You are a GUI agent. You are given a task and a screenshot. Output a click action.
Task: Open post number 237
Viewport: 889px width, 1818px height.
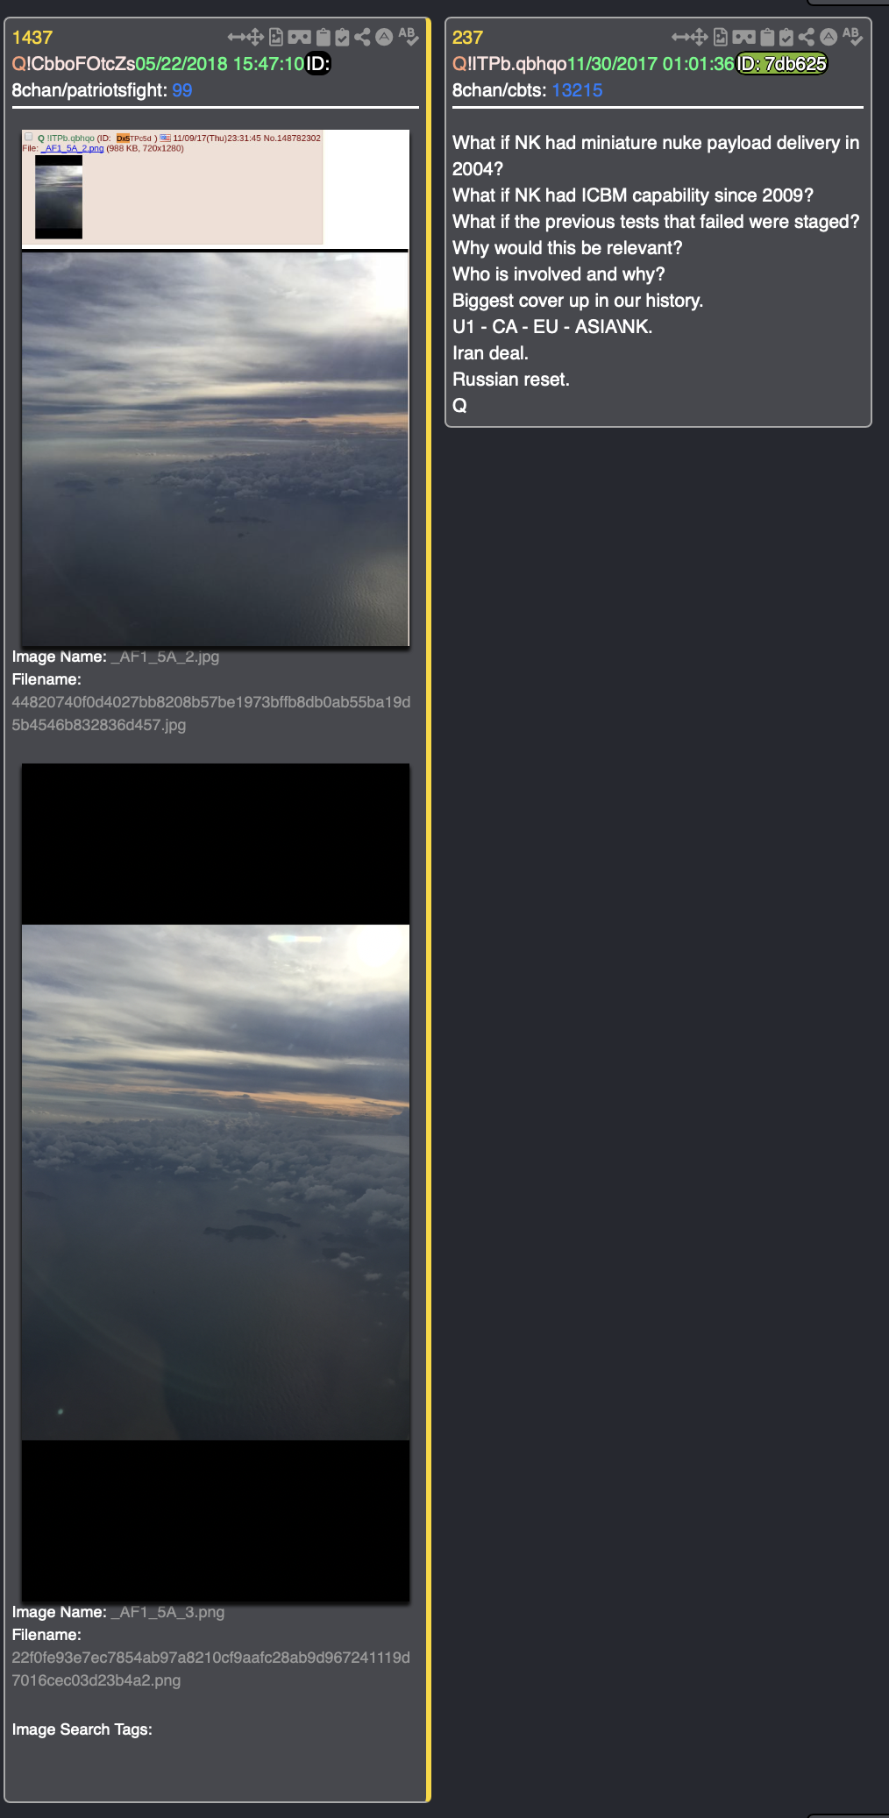pos(468,38)
